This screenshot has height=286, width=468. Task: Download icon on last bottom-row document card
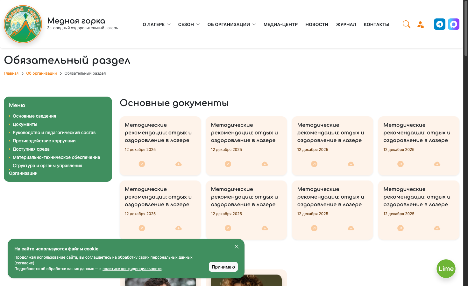pyautogui.click(x=437, y=228)
